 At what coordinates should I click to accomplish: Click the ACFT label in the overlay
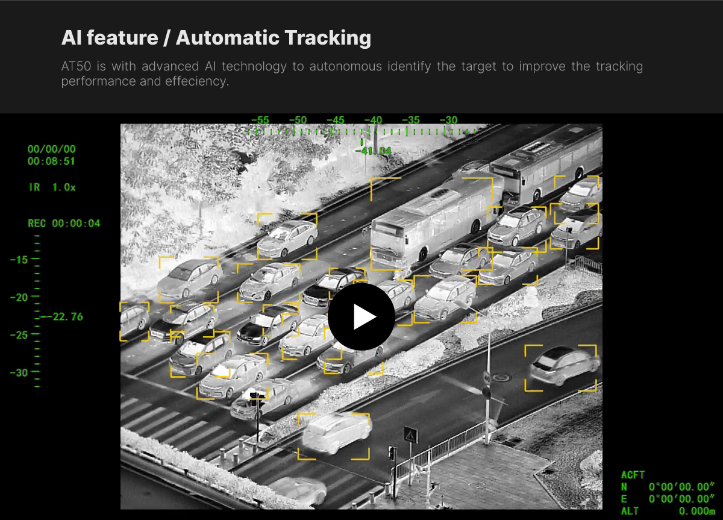click(633, 475)
